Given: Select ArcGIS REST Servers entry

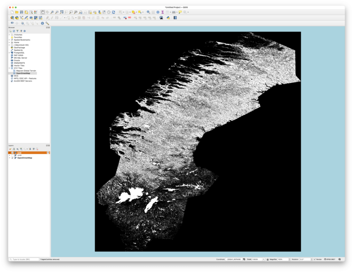Looking at the screenshot, I should 23,81.
